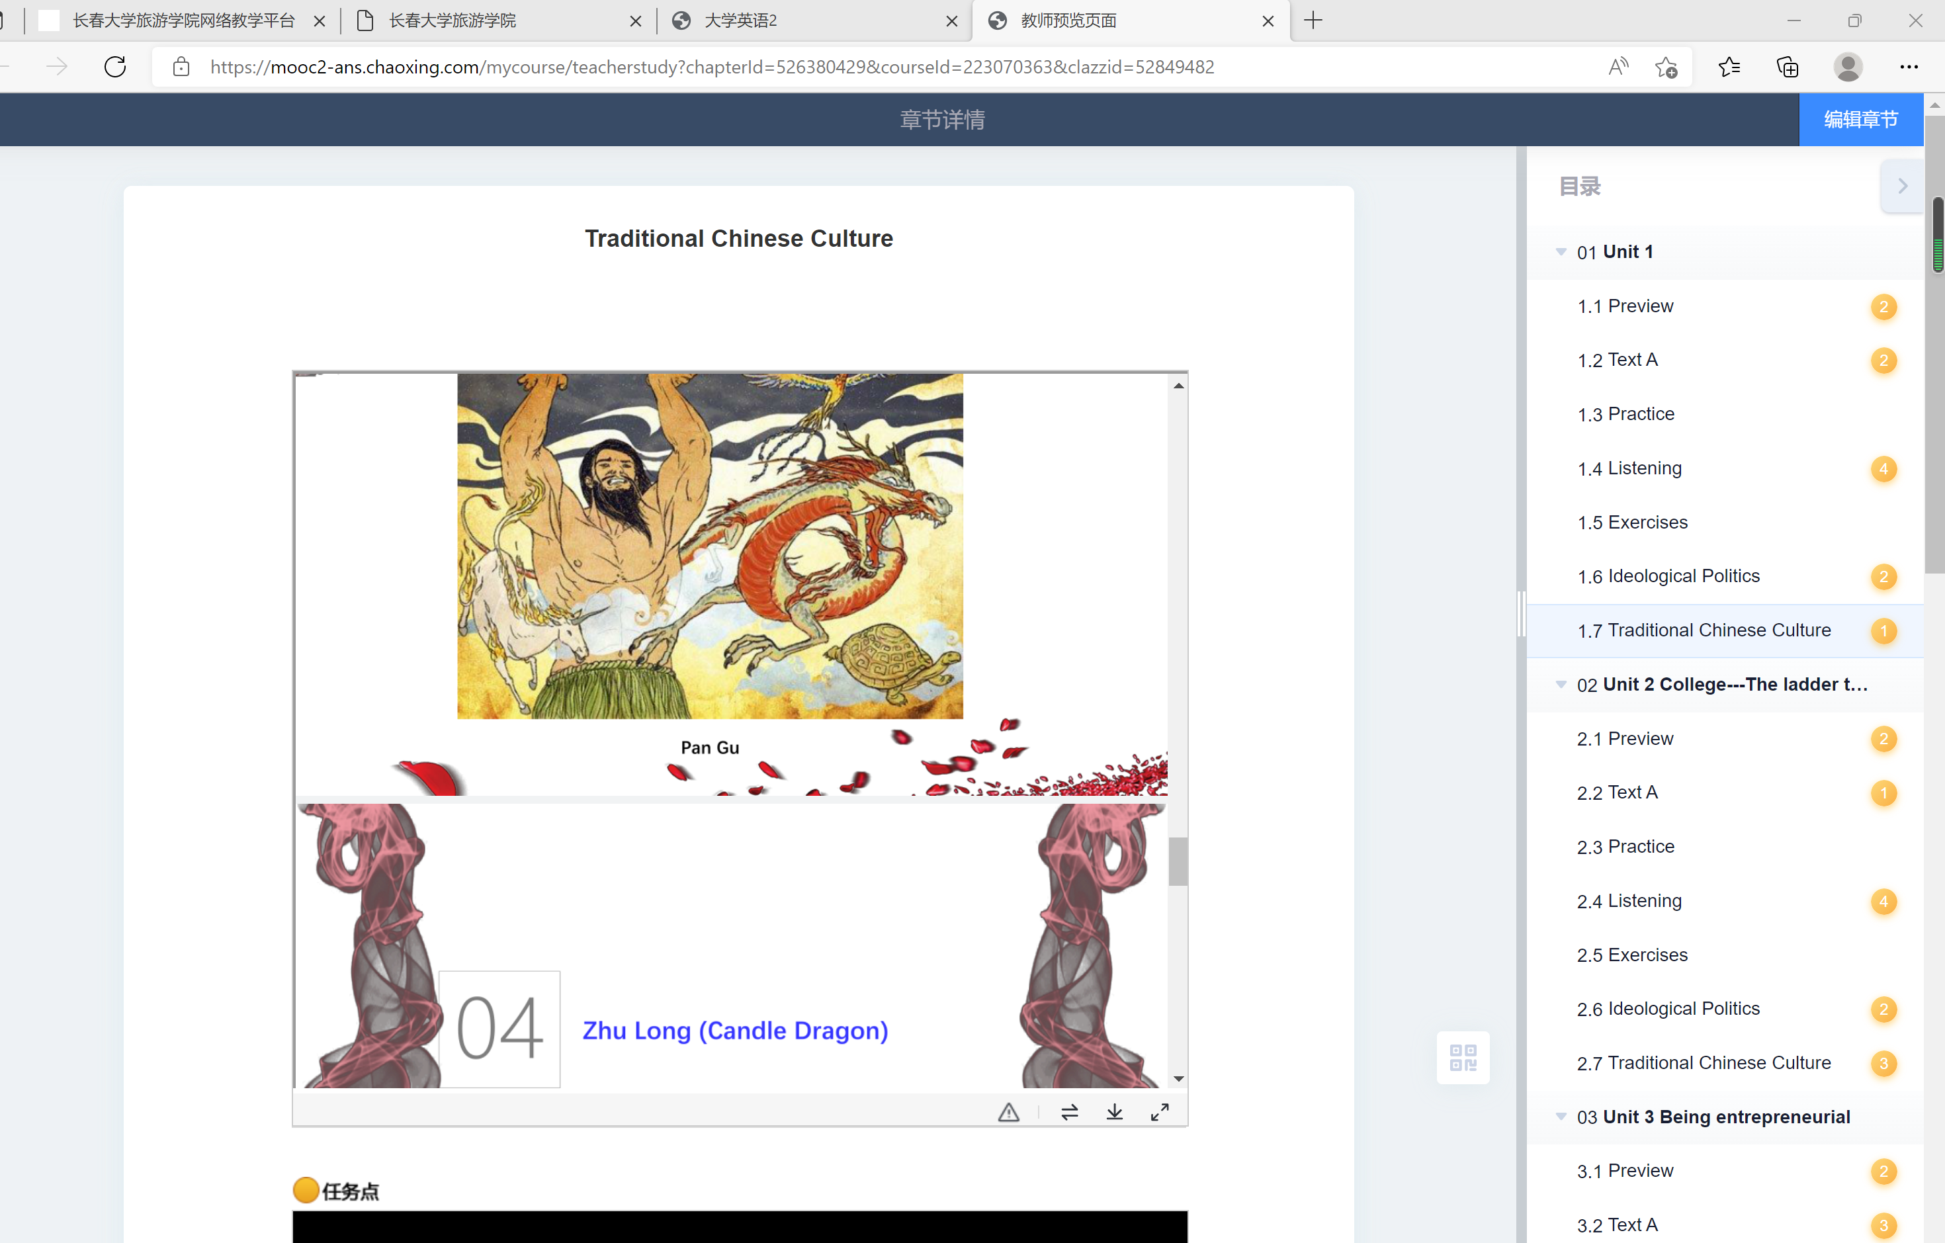Click the 章节详情 header title
This screenshot has height=1243, width=1945.
click(942, 120)
